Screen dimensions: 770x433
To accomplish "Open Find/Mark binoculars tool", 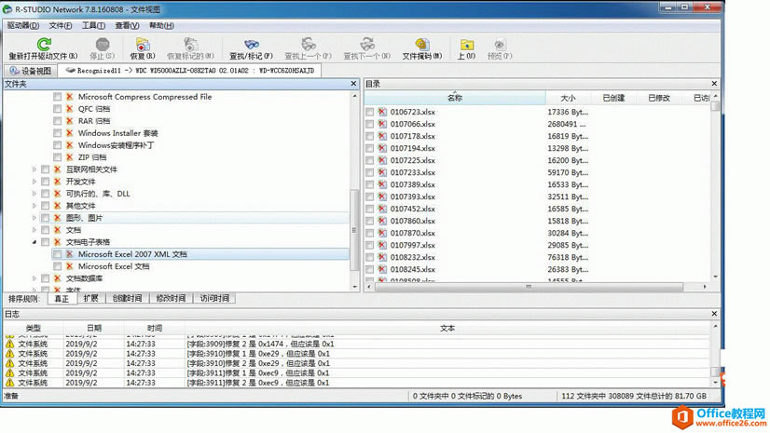I will (x=251, y=45).
